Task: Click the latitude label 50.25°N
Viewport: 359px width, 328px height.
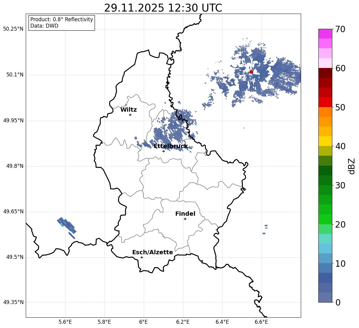Action: pos(13,29)
